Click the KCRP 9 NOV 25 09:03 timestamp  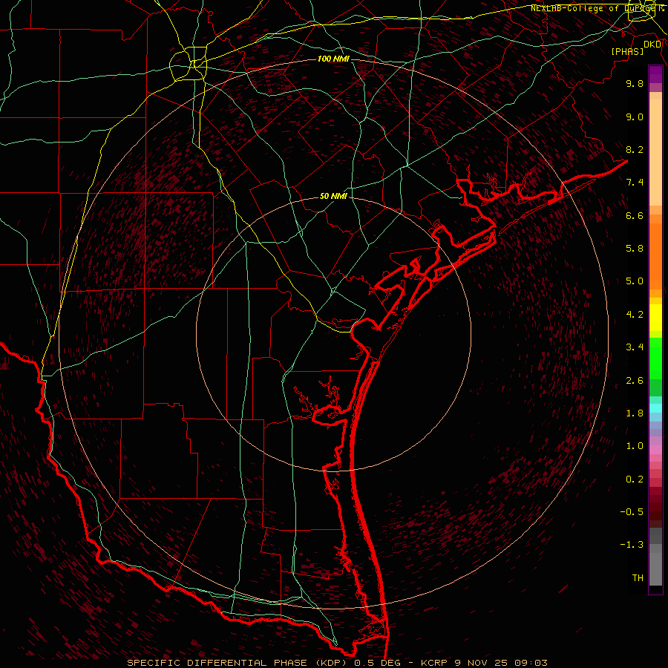pos(484,663)
